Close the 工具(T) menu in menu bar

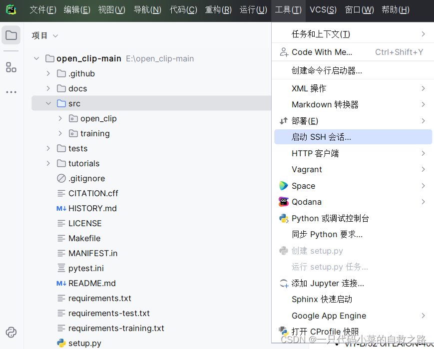click(x=288, y=10)
